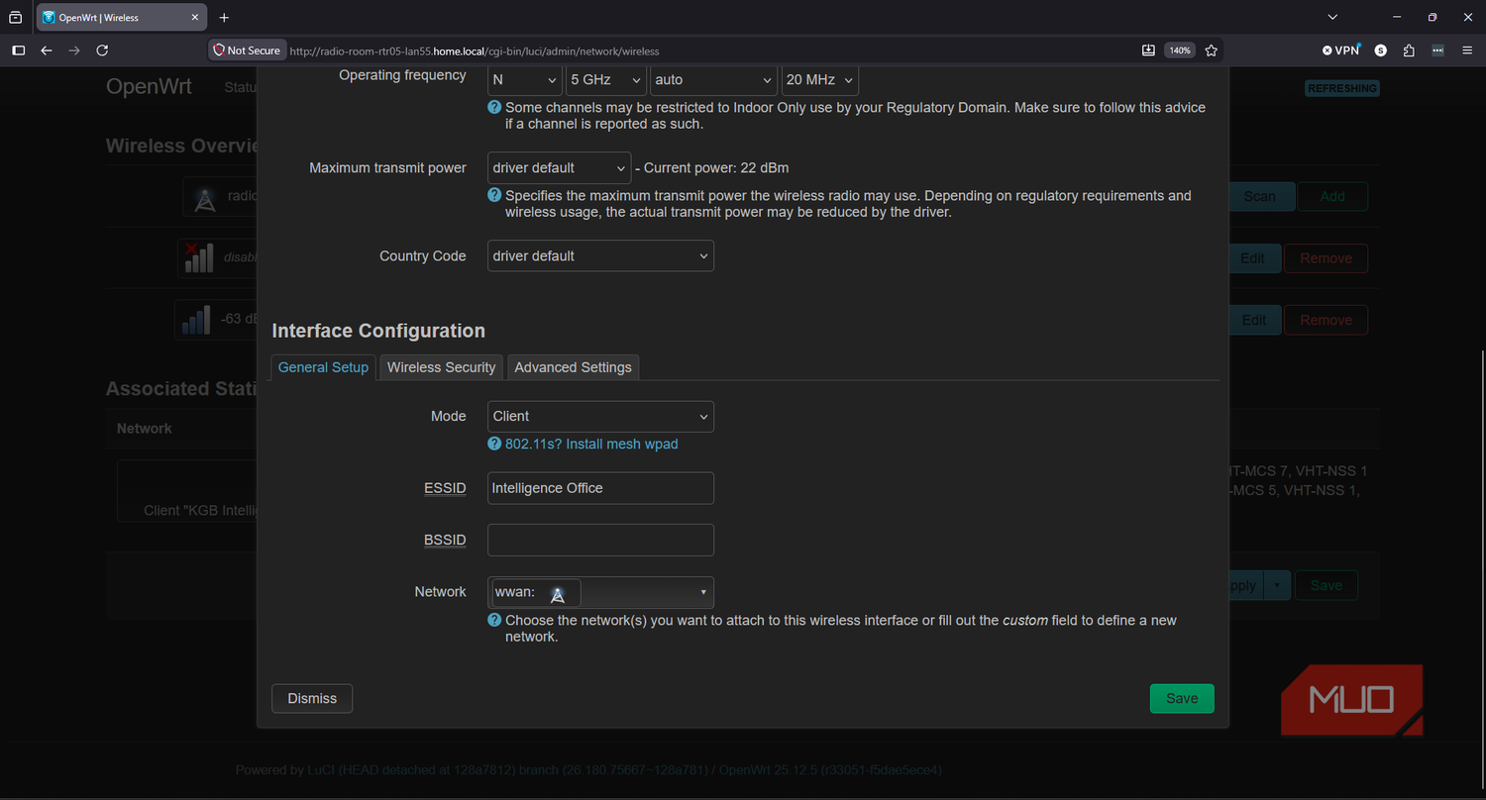Viewport: 1486px width, 800px height.
Task: Reload the page with refresh icon
Action: click(102, 50)
